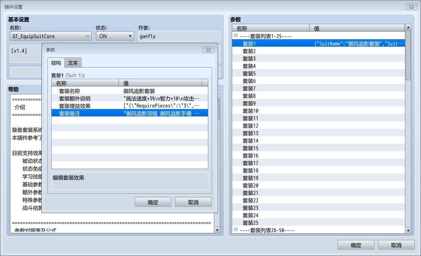Select 套装8 in the parameter list

[x=319, y=96]
